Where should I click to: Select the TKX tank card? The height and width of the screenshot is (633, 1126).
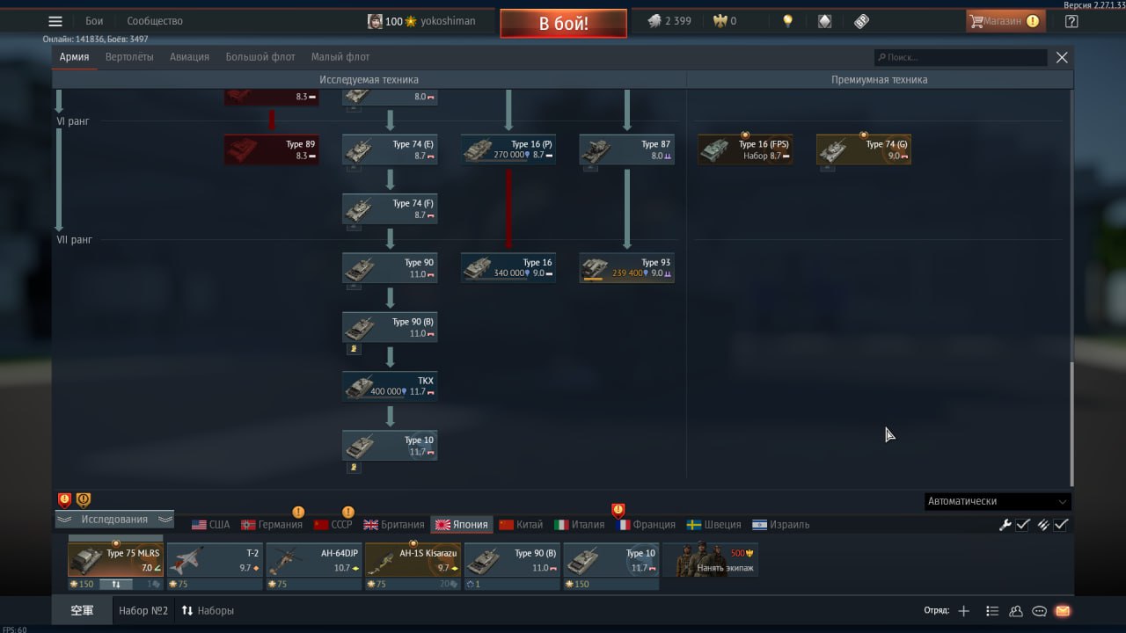coord(390,386)
